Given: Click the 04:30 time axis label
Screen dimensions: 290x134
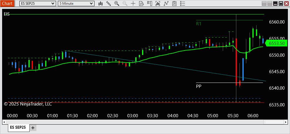Looking at the screenshot, I should tap(193, 116).
